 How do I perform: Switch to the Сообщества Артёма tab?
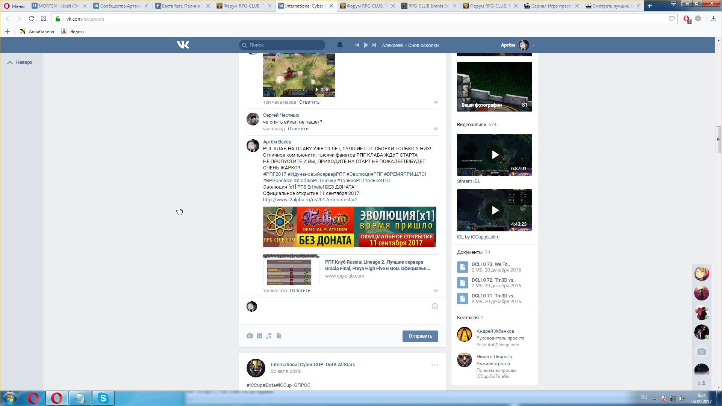pyautogui.click(x=120, y=6)
